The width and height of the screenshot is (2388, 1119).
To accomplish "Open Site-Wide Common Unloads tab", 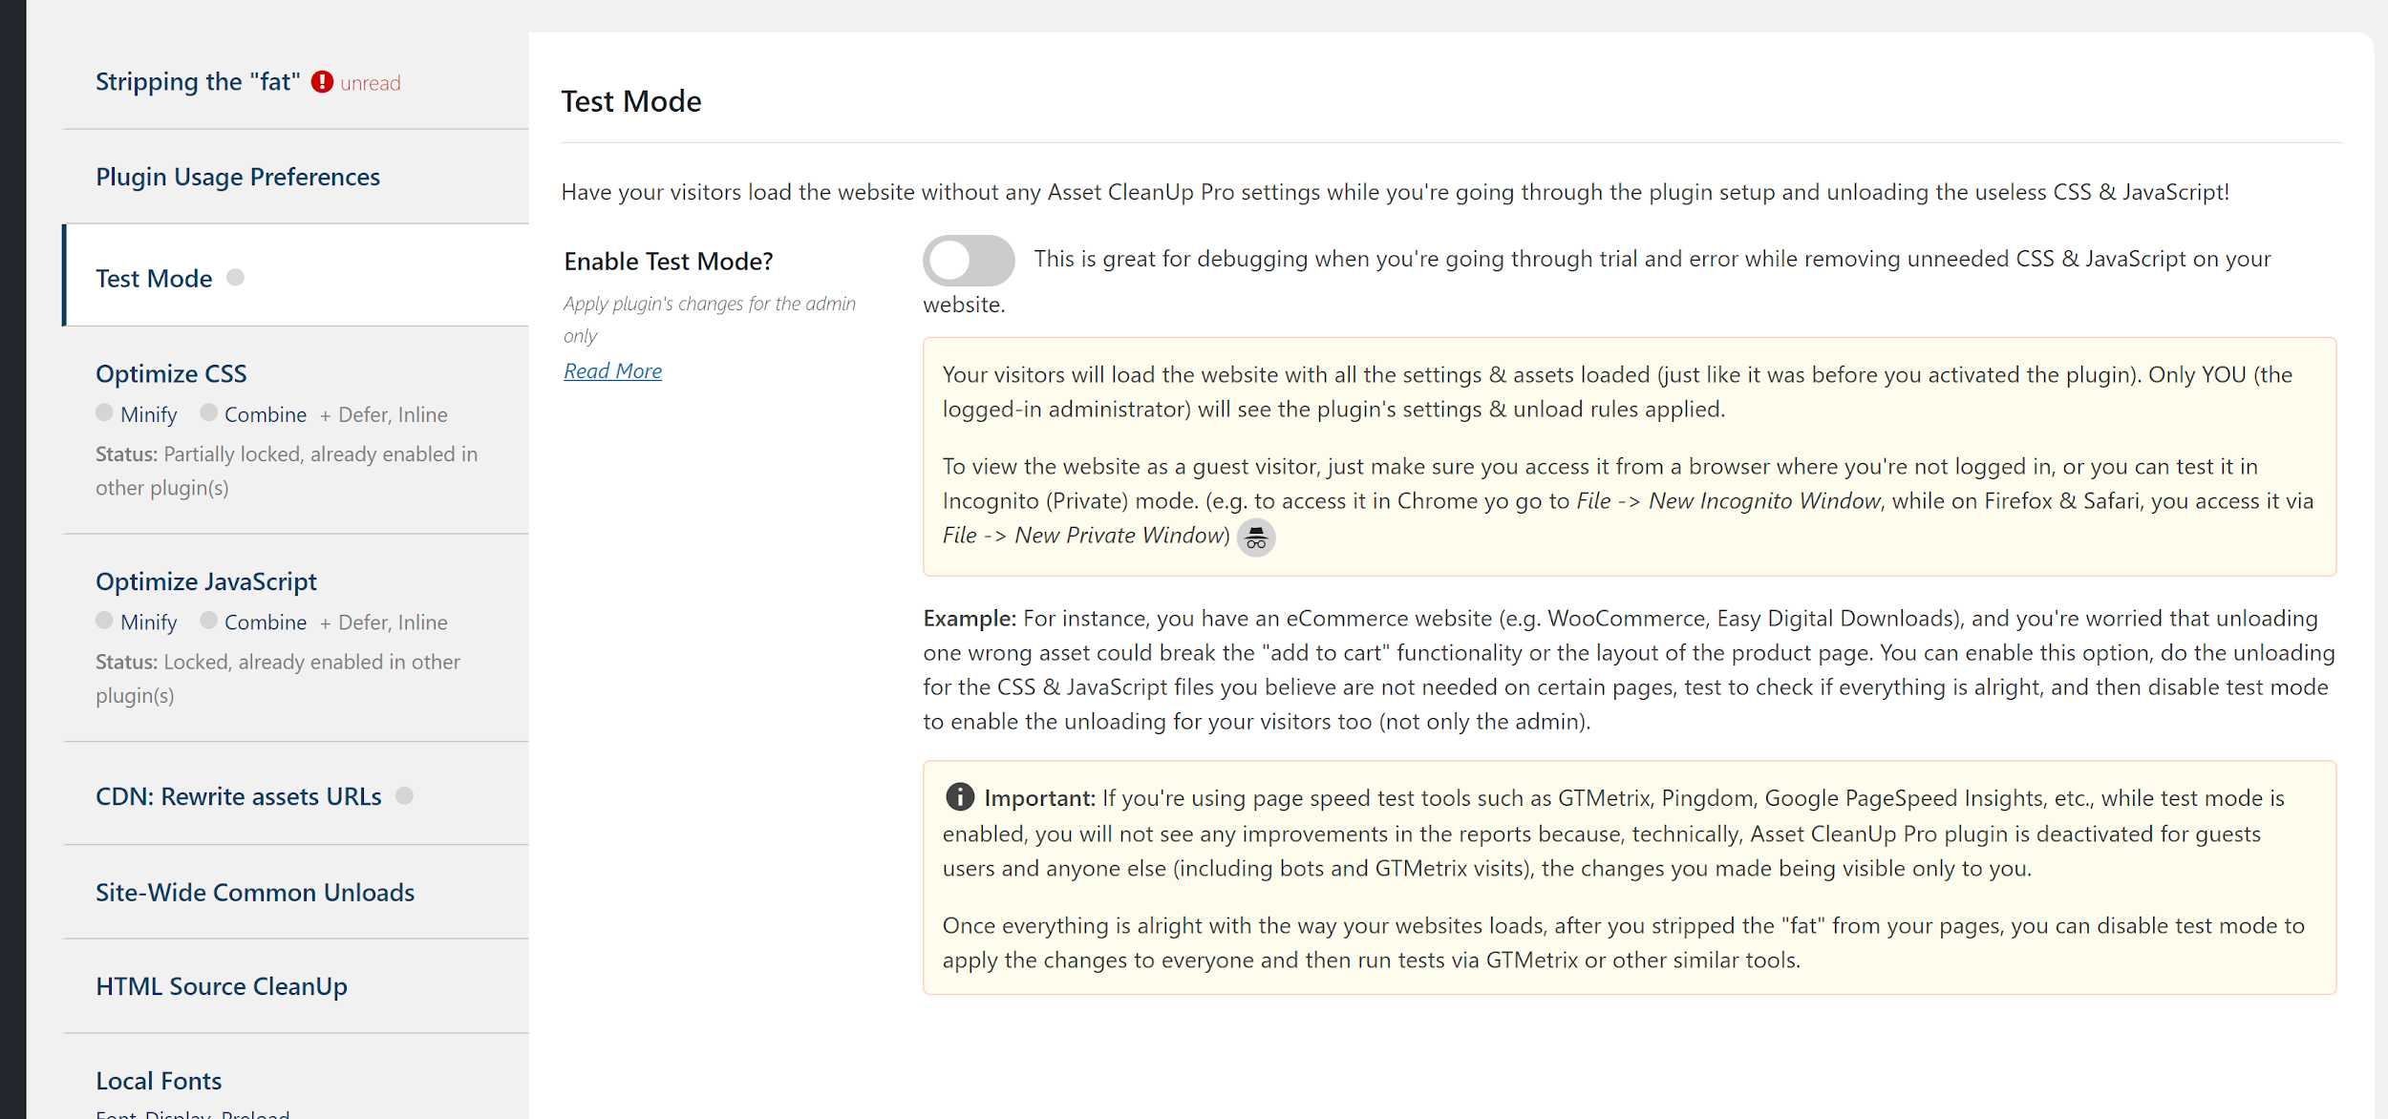I will pos(255,892).
